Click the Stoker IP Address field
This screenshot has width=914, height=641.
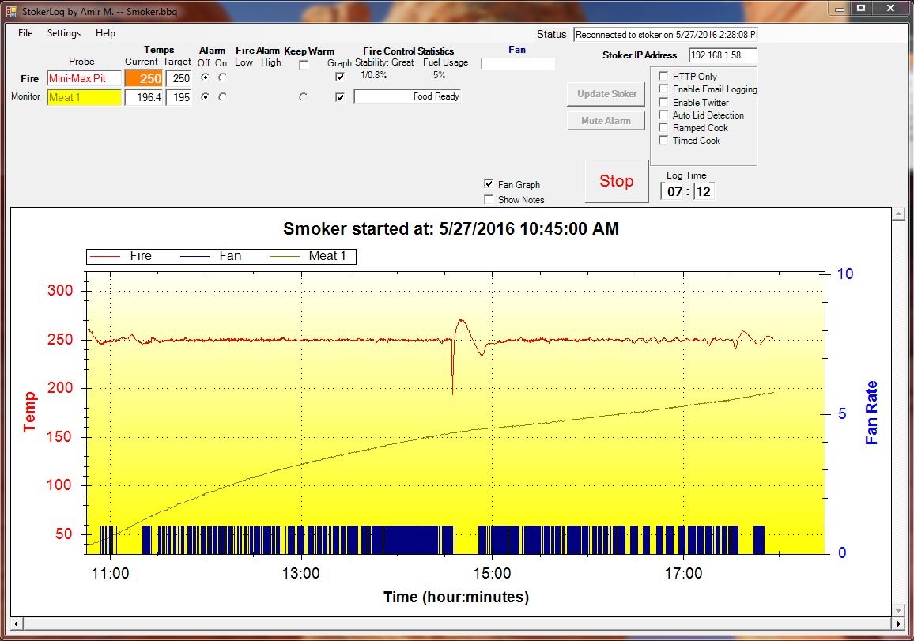[x=723, y=55]
